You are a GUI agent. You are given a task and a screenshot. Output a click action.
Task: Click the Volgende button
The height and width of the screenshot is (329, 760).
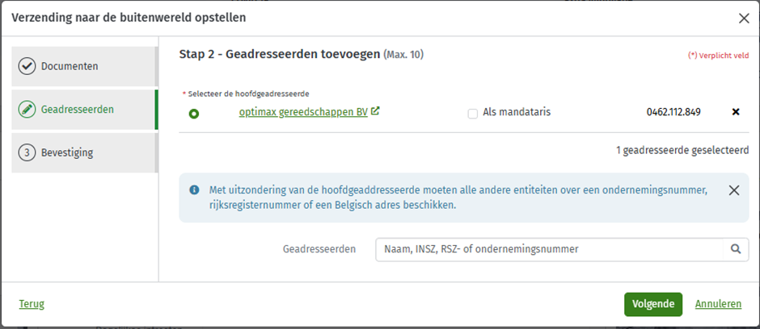653,304
